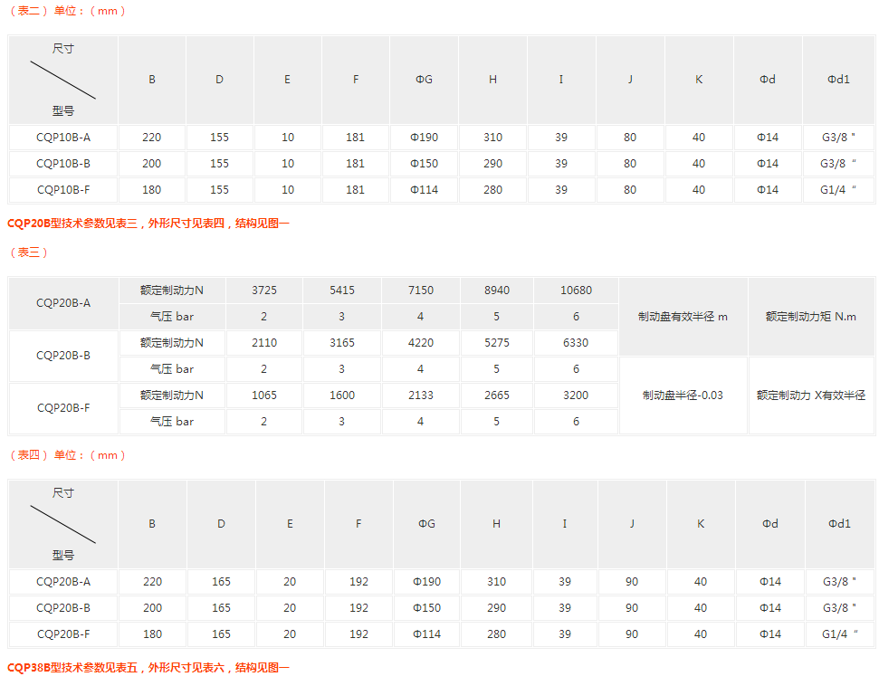This screenshot has width=879, height=686.
Task: Click the orange CQP20B型技术参数见表三 heading
Action: coord(148,223)
